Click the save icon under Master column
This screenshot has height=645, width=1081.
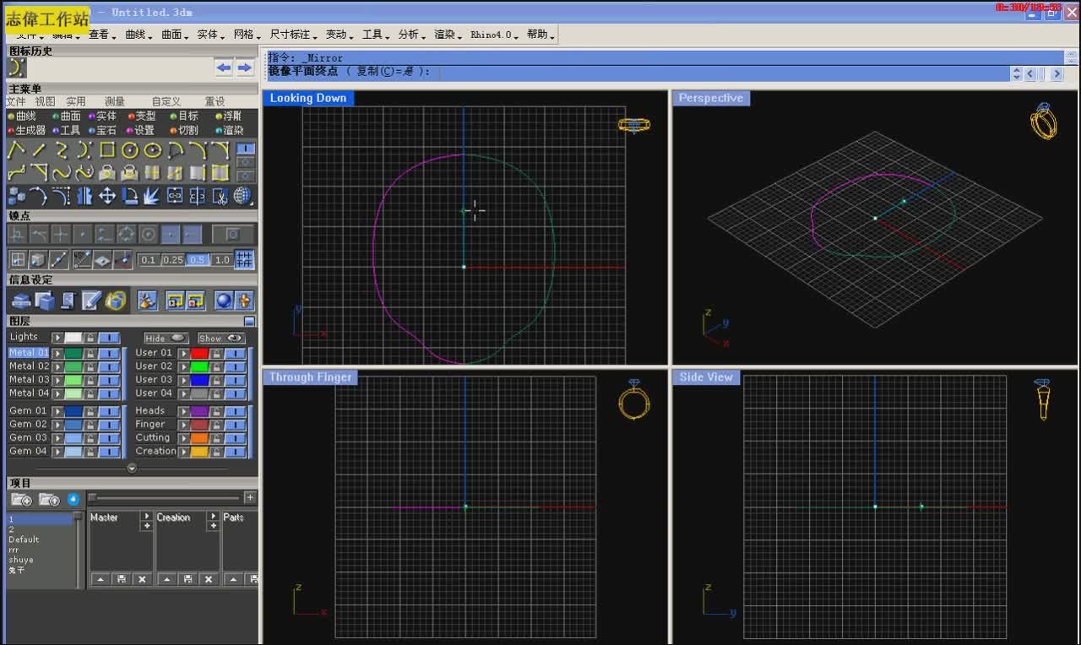(x=121, y=579)
